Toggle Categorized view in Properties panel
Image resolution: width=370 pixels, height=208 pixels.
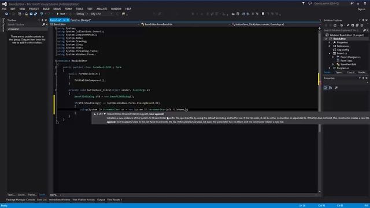[x=325, y=88]
